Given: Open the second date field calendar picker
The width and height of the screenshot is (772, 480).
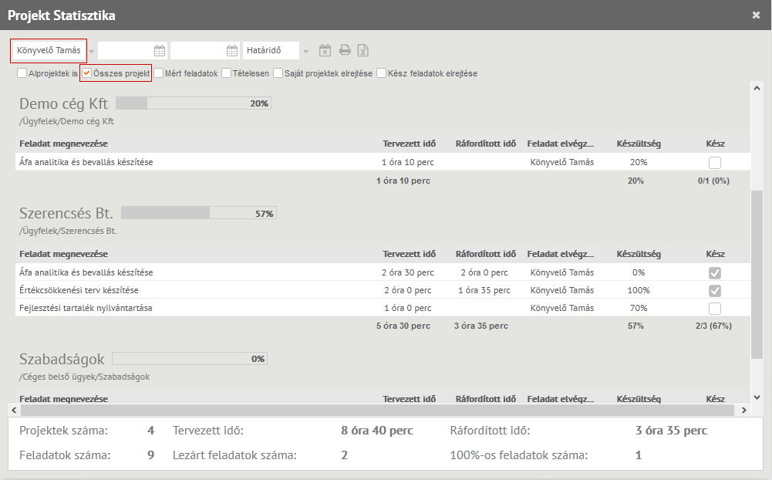Looking at the screenshot, I should click(232, 51).
